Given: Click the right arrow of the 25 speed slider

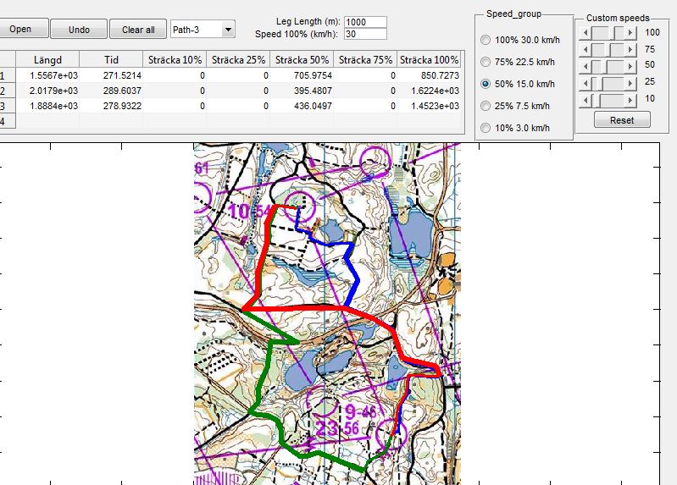Looking at the screenshot, I should 630,83.
